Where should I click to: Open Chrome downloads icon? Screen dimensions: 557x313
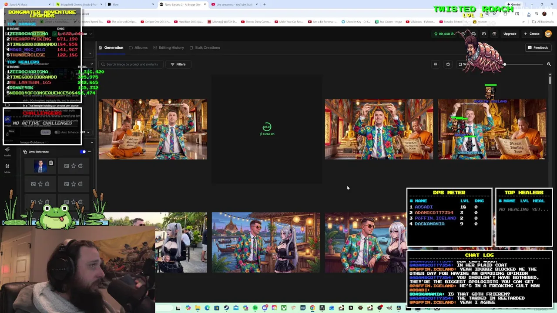coord(528,13)
